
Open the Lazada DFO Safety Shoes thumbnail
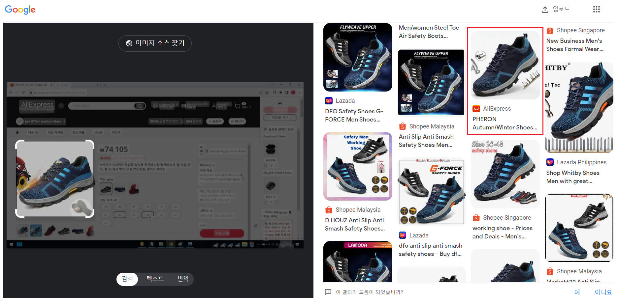point(358,57)
